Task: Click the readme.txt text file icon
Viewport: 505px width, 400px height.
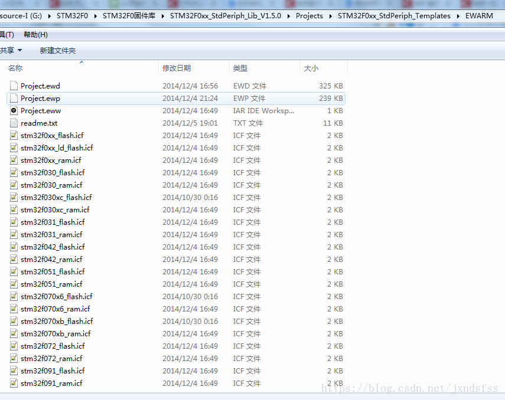Action: (x=14, y=123)
